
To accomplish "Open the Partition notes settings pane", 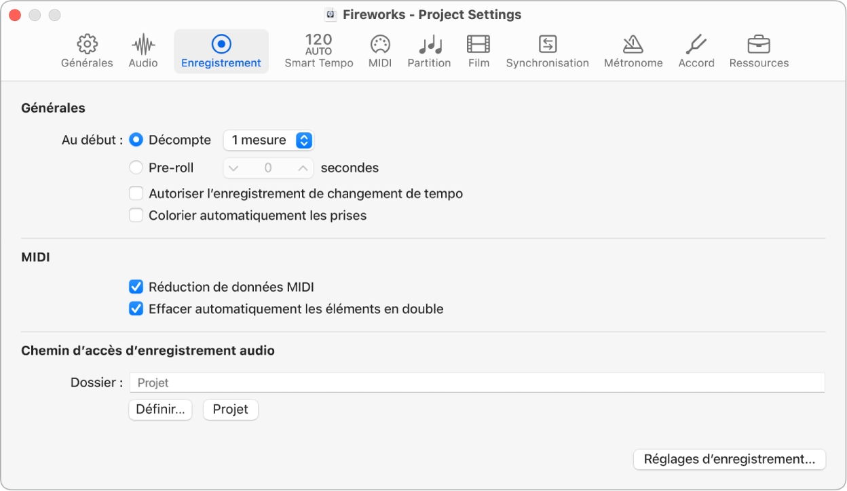I will (429, 52).
